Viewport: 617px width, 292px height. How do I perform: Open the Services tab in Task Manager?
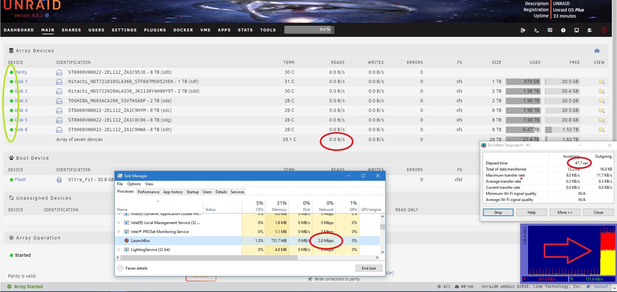pyautogui.click(x=237, y=192)
